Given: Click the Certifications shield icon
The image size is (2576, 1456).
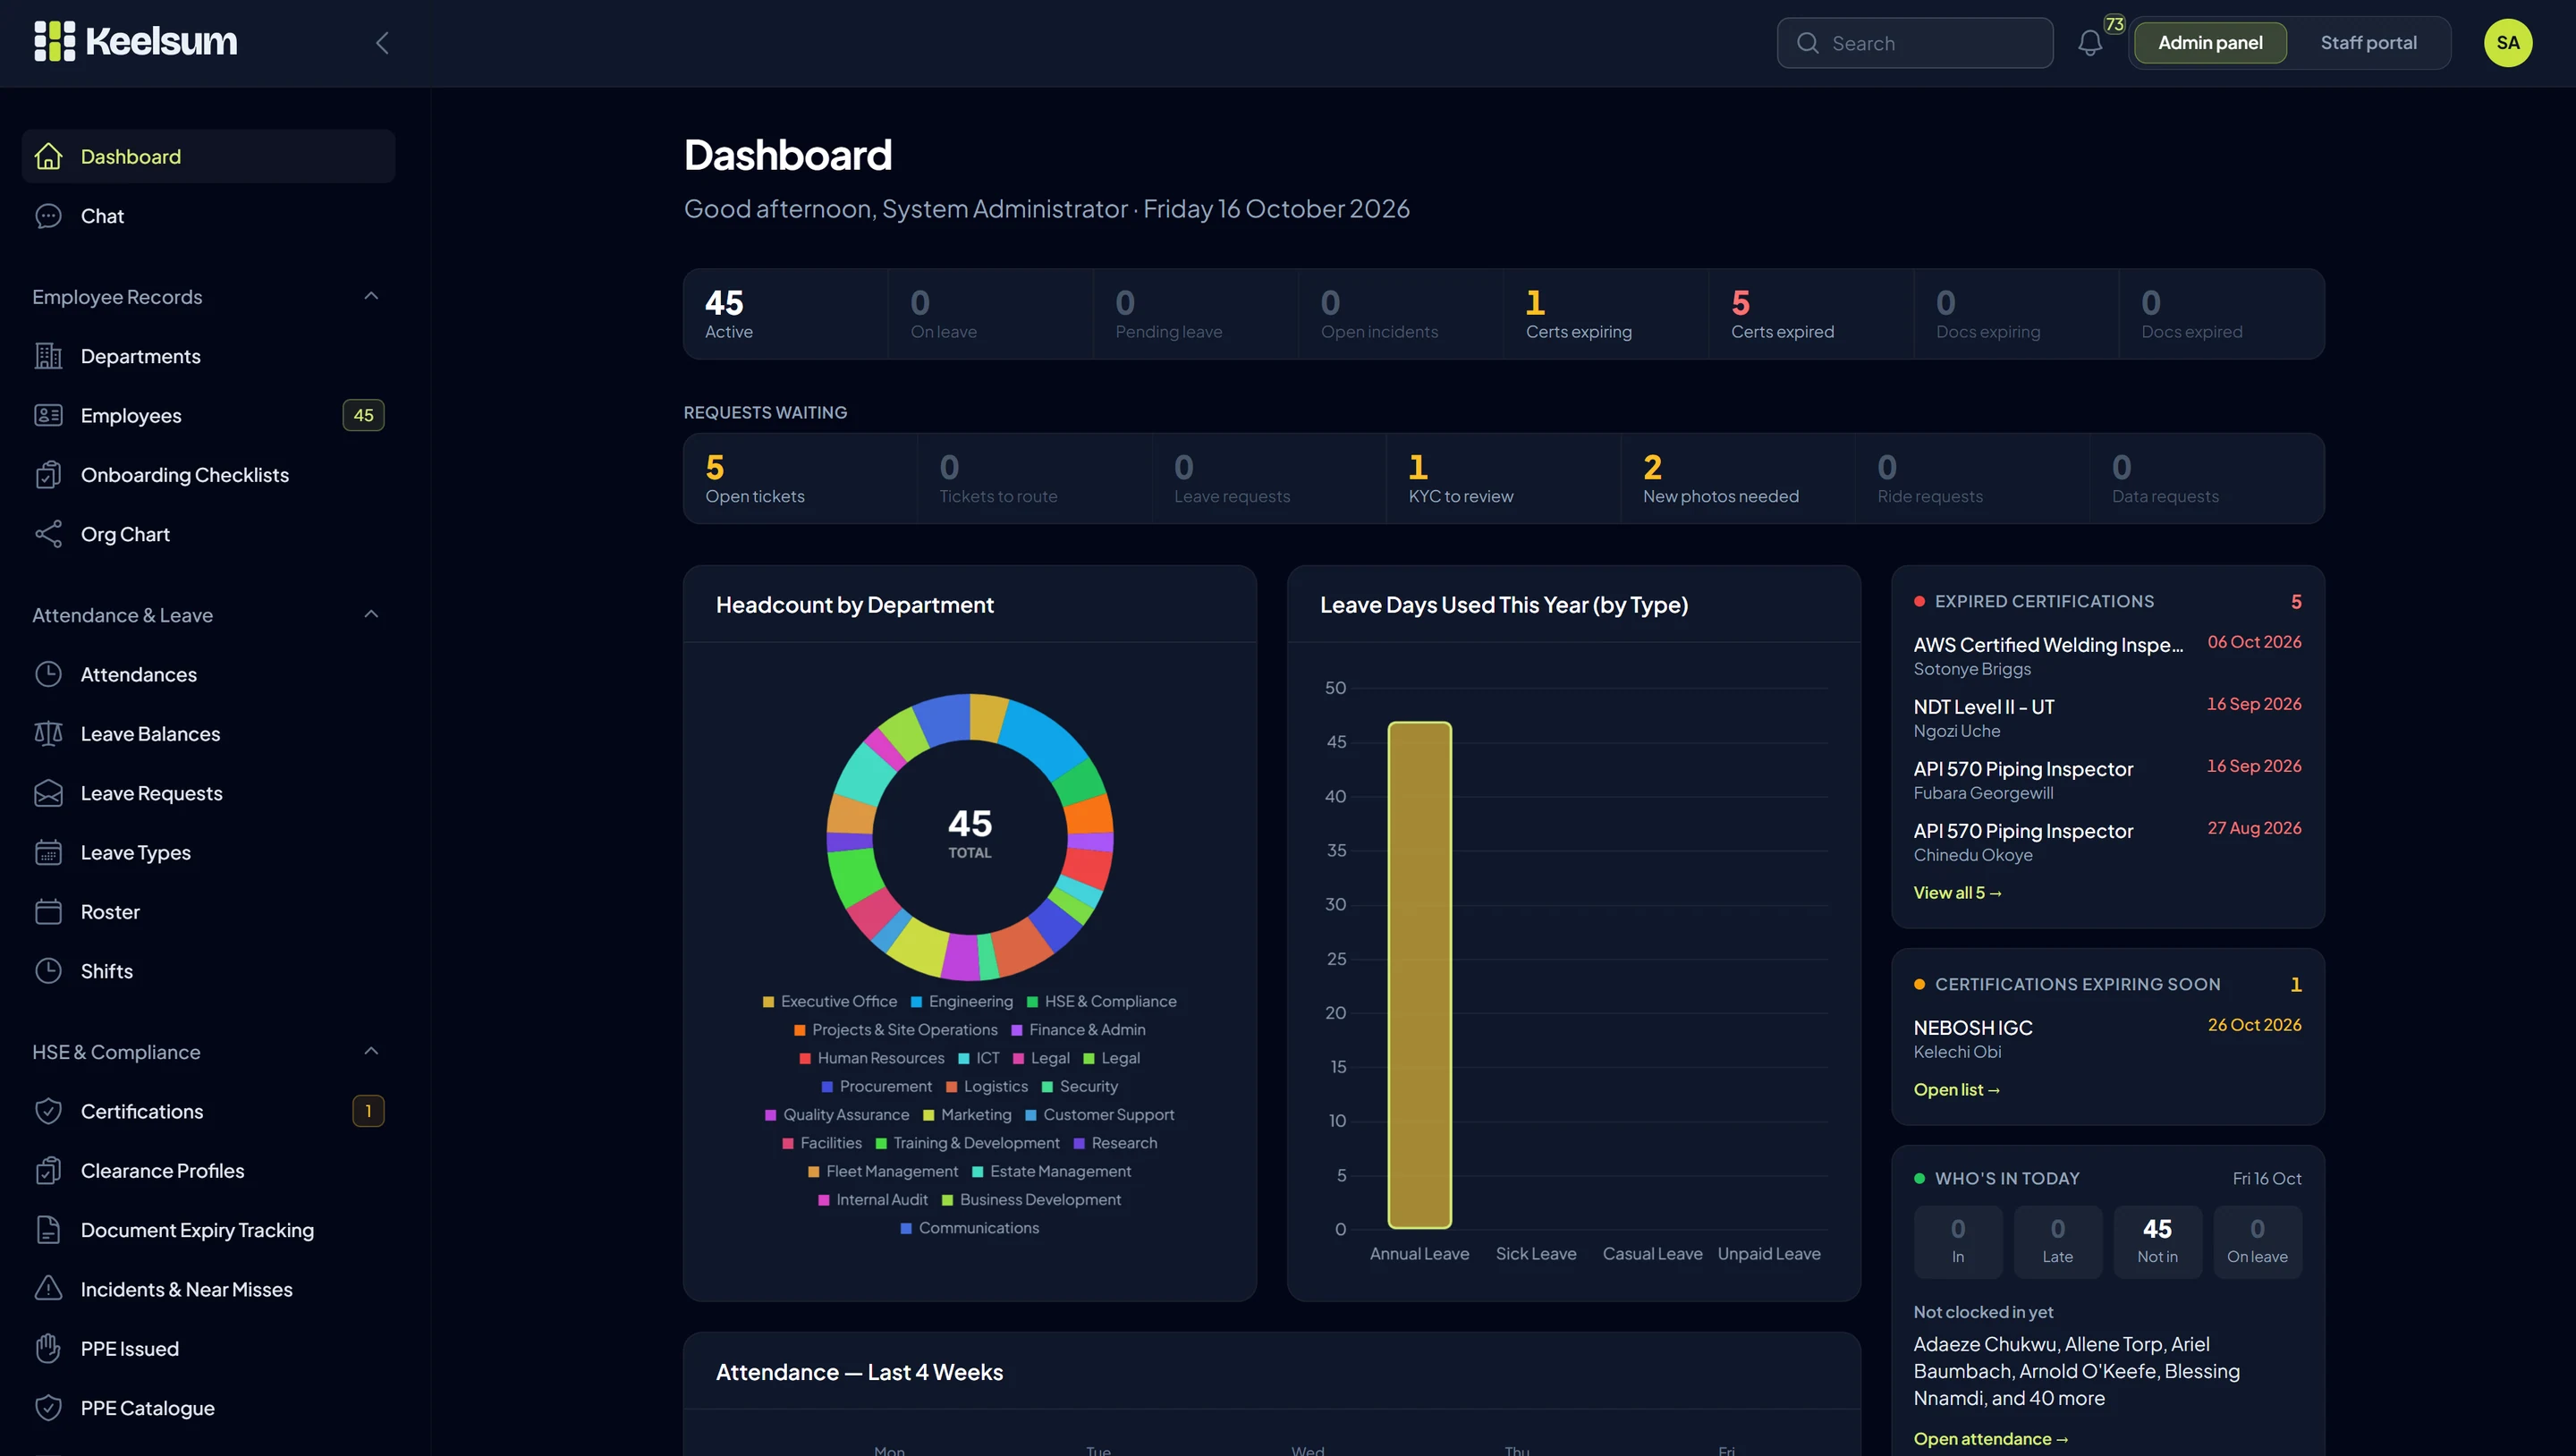Looking at the screenshot, I should click(x=48, y=1111).
